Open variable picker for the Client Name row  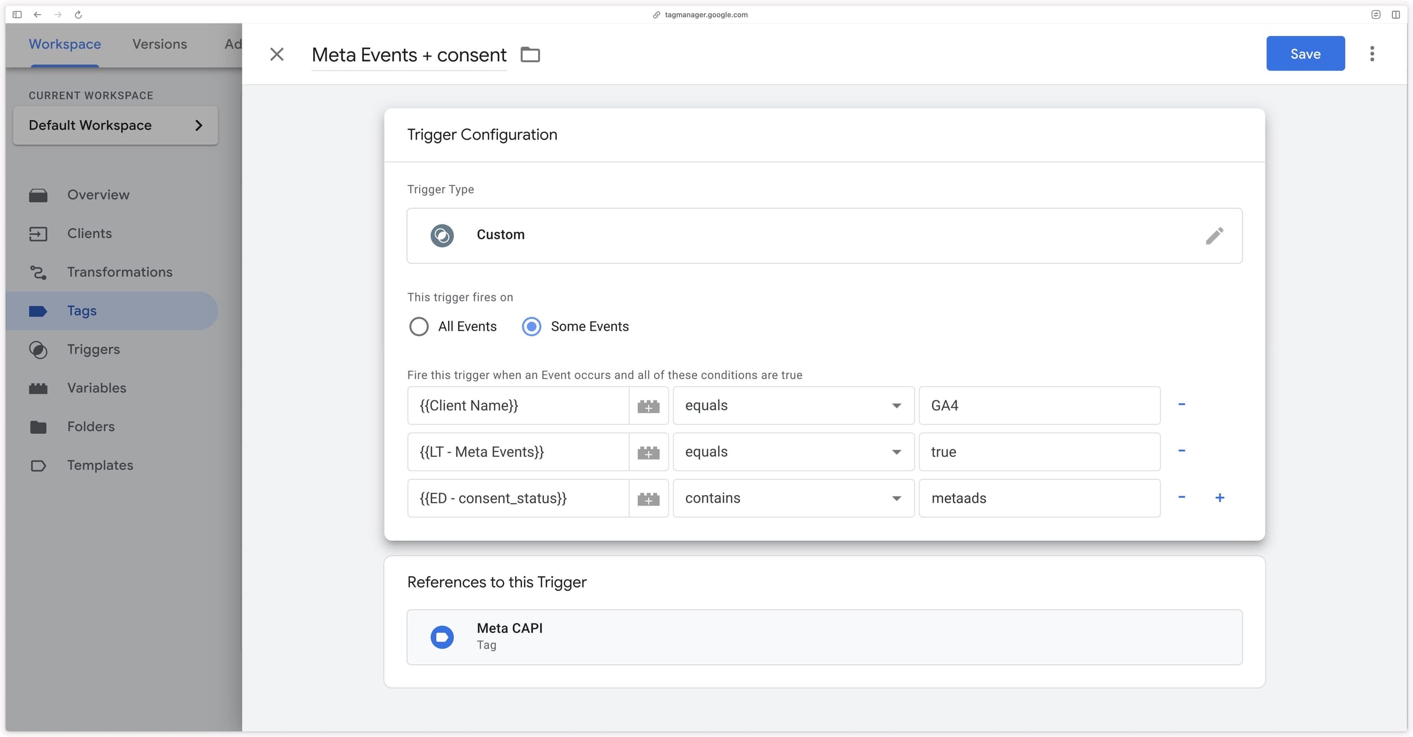(648, 406)
